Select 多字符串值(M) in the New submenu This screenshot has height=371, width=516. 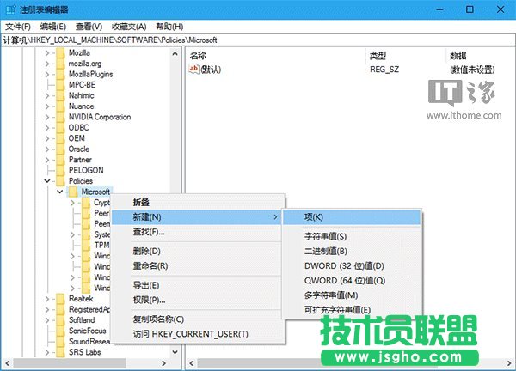(x=352, y=295)
